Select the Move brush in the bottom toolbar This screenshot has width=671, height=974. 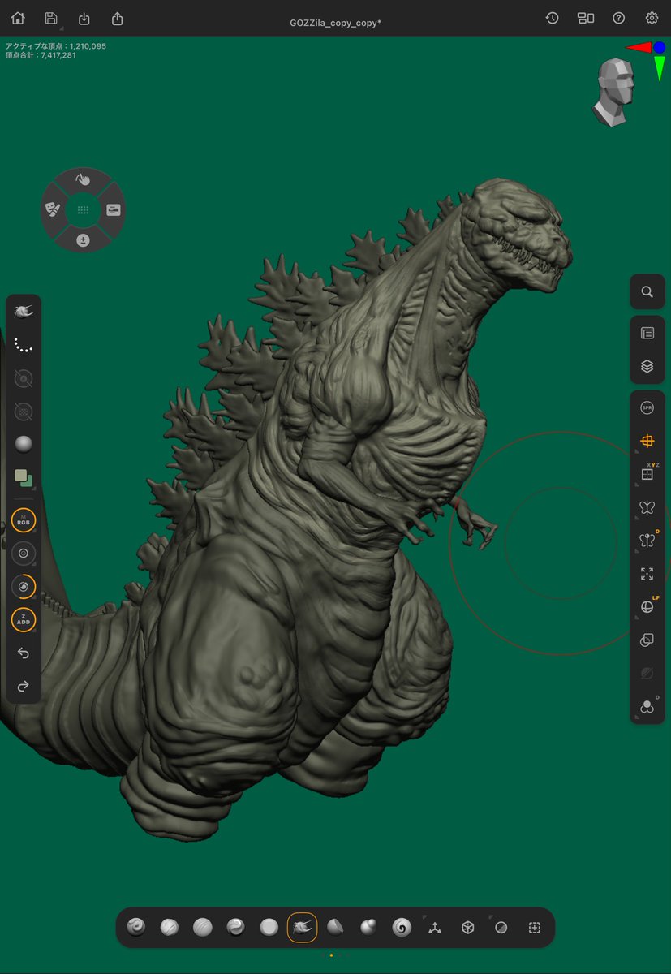tap(303, 926)
